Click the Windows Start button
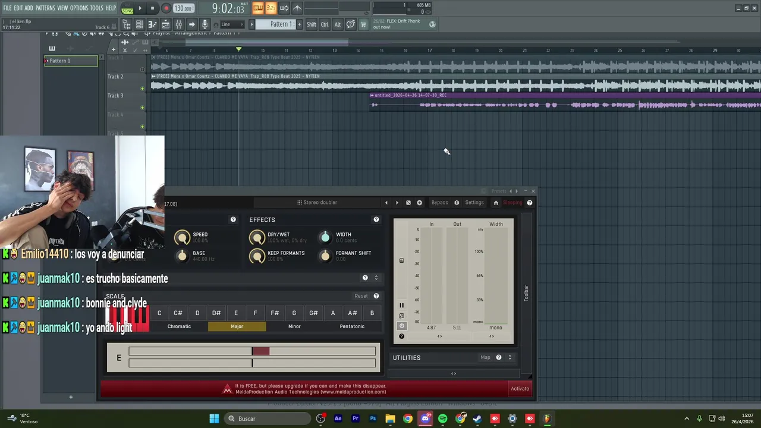Viewport: 761px width, 428px height. click(x=214, y=418)
